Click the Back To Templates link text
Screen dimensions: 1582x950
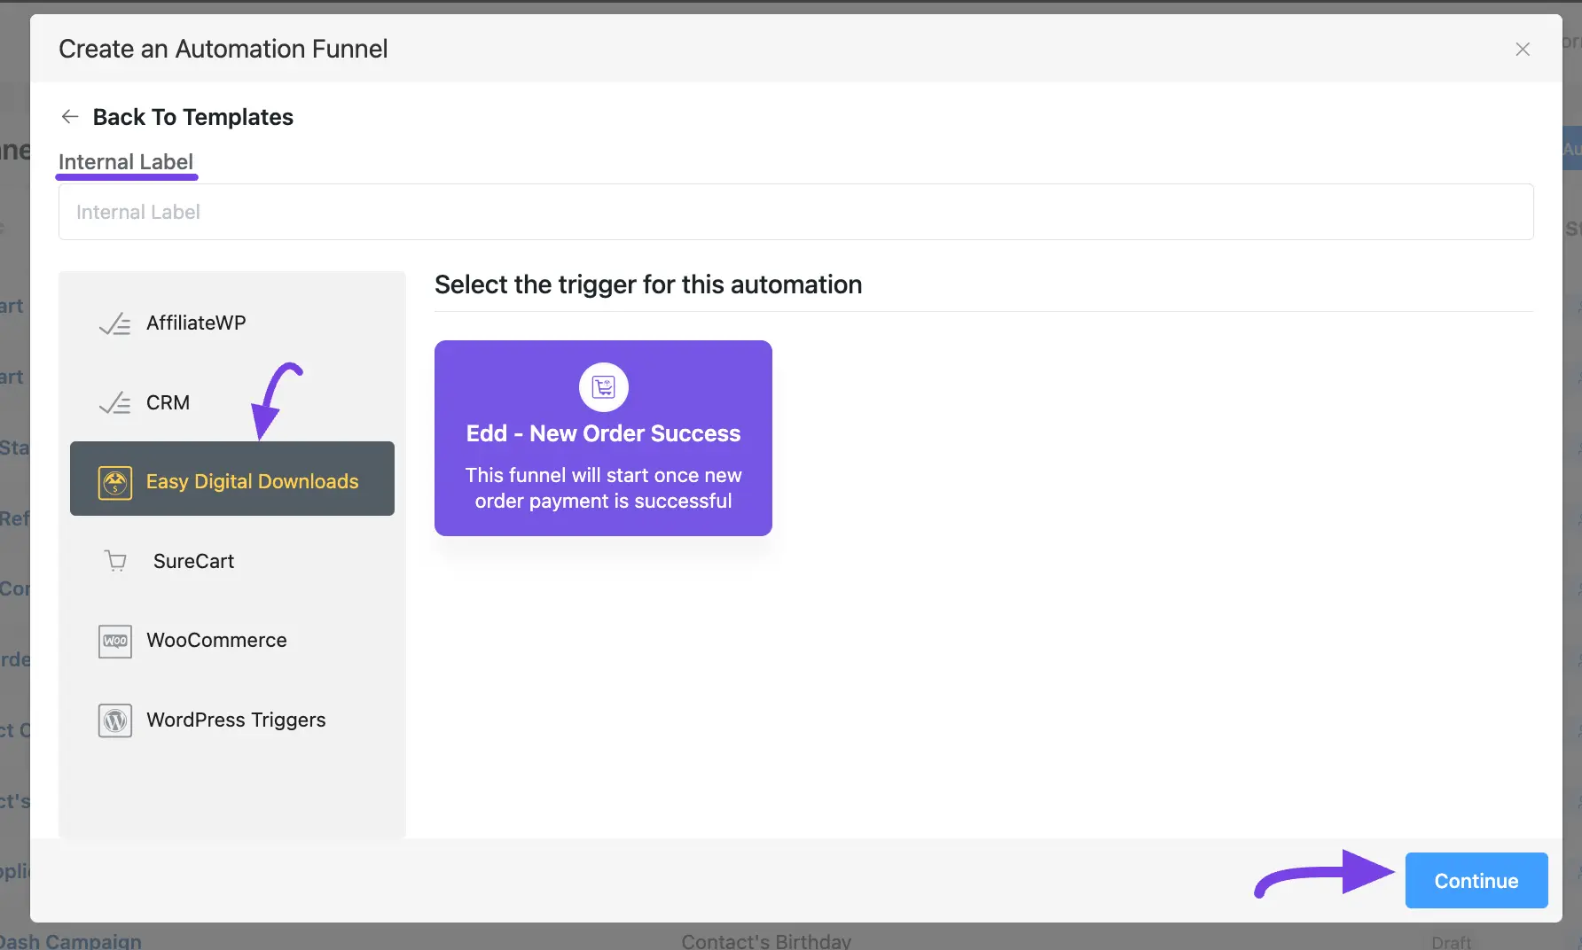click(192, 117)
